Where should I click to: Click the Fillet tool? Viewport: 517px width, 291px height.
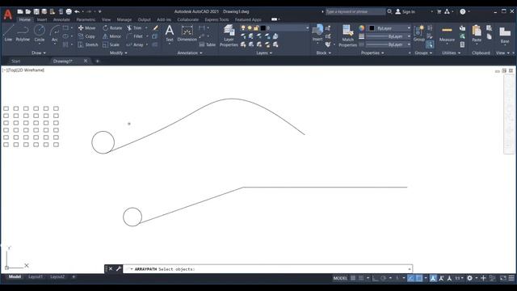[x=135, y=36]
